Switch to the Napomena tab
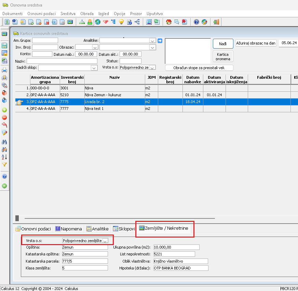This screenshot has height=291, width=298. [69, 229]
